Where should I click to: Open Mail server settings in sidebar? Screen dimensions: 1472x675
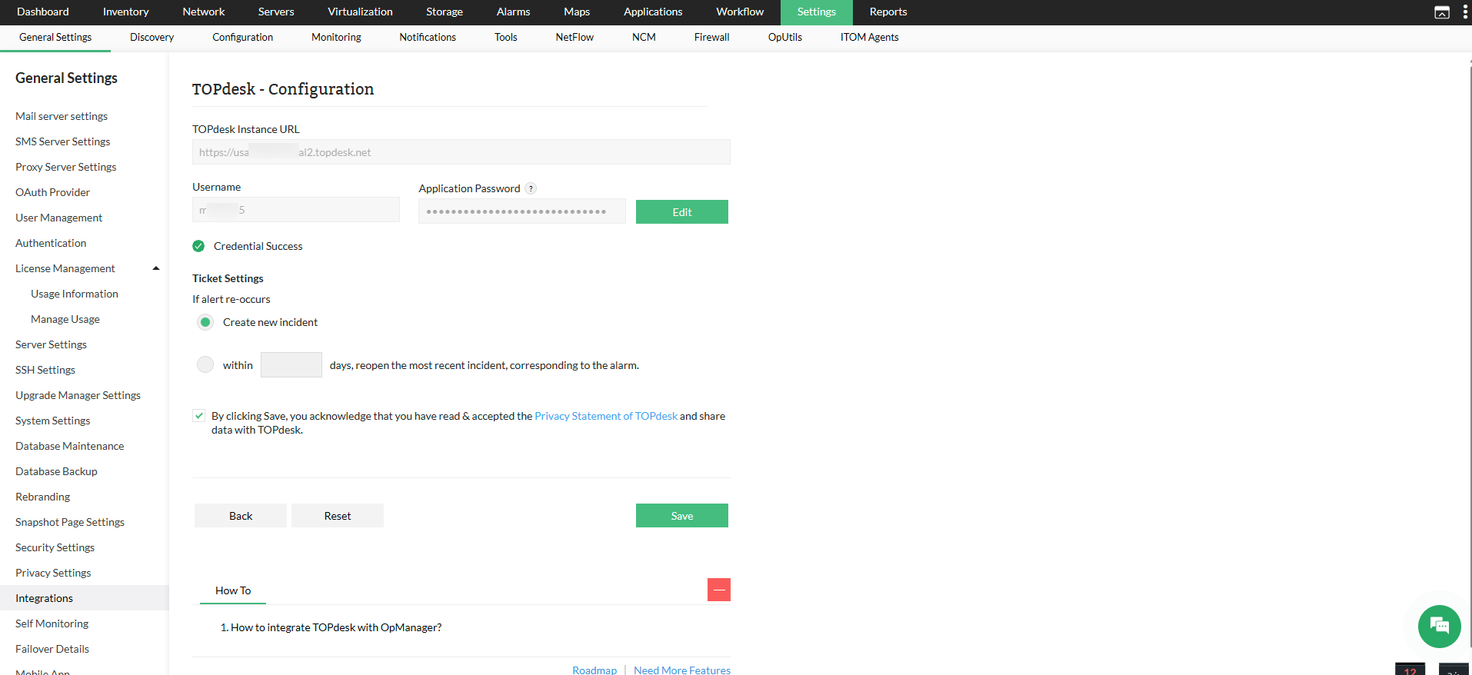[x=62, y=116]
